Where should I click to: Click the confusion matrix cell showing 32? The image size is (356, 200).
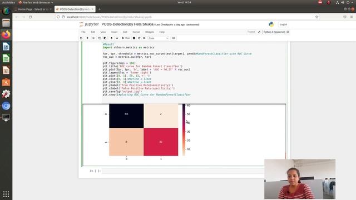(161, 142)
